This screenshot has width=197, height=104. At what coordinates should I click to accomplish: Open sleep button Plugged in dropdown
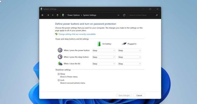coord(130,57)
